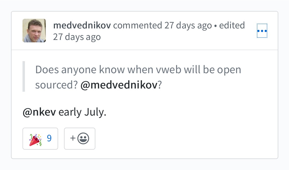Toggle the party popper reaction count 9

click(x=40, y=139)
